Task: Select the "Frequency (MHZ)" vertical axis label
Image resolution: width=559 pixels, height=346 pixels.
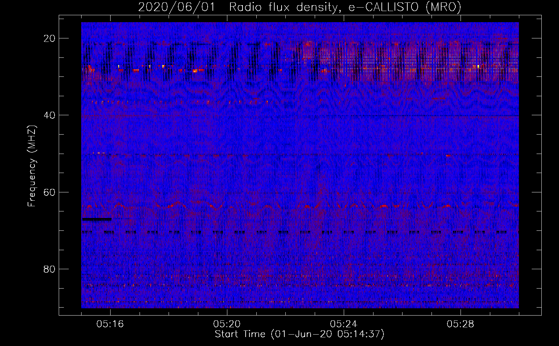Action: 32,166
